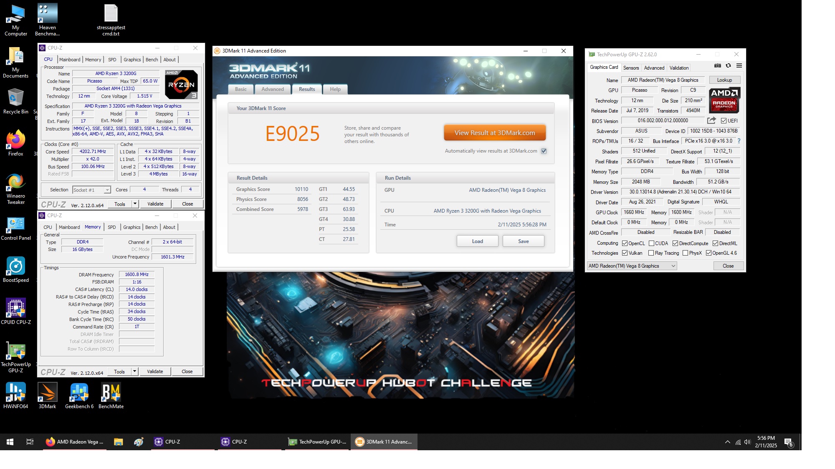Toggle the UEFI checkbox in GPU-Z

tap(724, 121)
